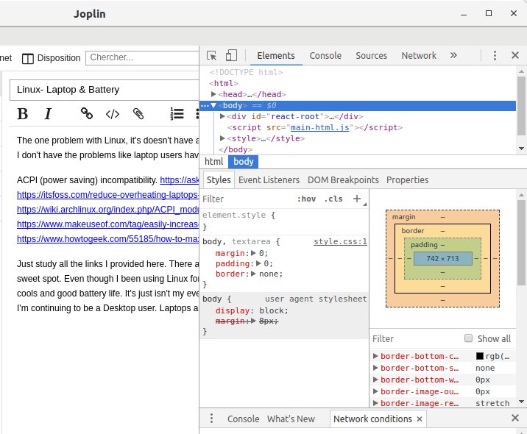Open the DOM Breakpoints sub-tab

pos(343,180)
